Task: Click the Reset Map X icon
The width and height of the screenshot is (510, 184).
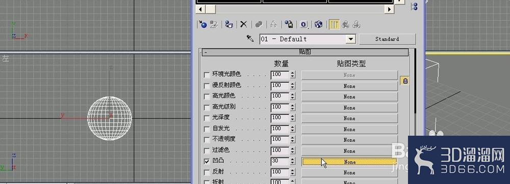Action: [x=244, y=24]
